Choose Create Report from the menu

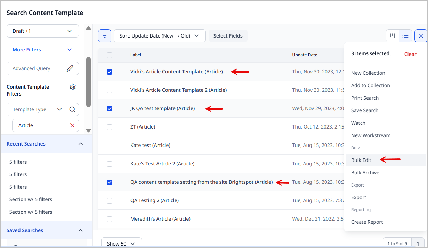(x=367, y=222)
